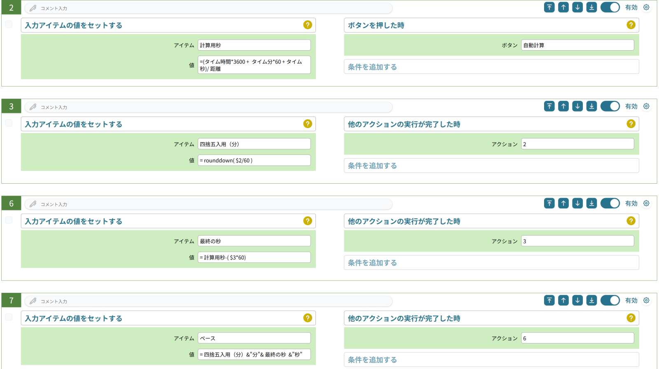Screen dimensions: 659x369
Task: Click the comment pencil icon on action 3
Action: (33, 107)
